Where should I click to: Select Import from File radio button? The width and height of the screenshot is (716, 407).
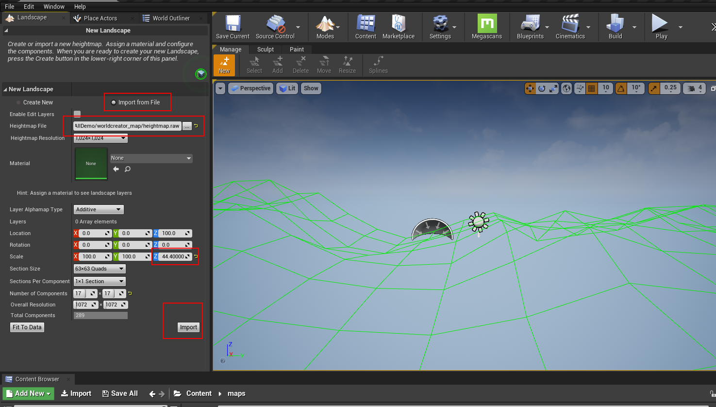click(x=114, y=102)
